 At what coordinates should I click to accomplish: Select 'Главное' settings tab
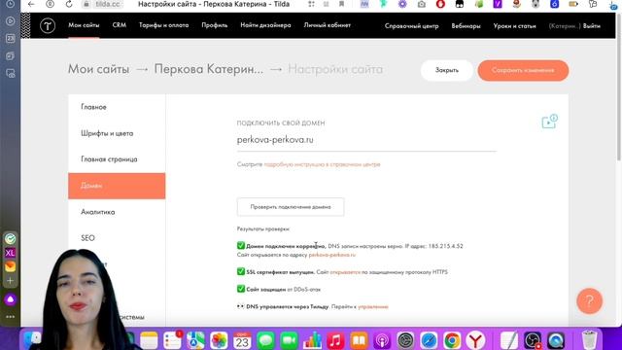(x=117, y=107)
